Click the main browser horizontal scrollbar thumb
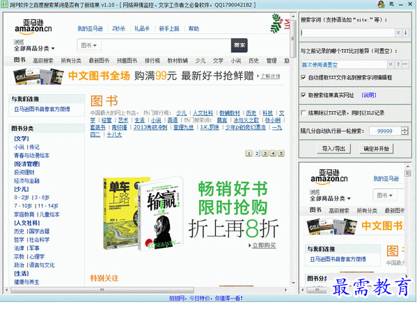The height and width of the screenshot is (309, 417). pos(102,290)
